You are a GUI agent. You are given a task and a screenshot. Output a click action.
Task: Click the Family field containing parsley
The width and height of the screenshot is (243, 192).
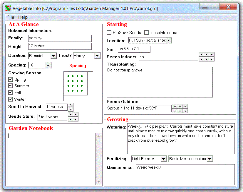[x=60, y=38]
